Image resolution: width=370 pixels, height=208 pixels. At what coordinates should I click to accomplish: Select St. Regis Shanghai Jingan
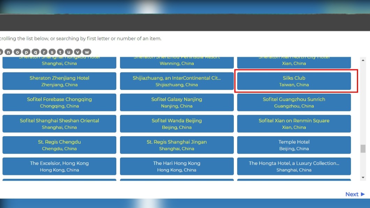pyautogui.click(x=177, y=145)
